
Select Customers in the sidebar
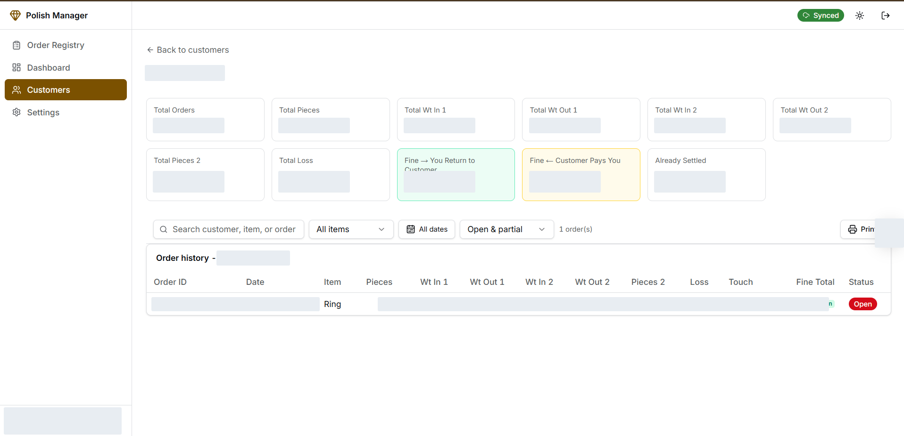click(x=66, y=90)
